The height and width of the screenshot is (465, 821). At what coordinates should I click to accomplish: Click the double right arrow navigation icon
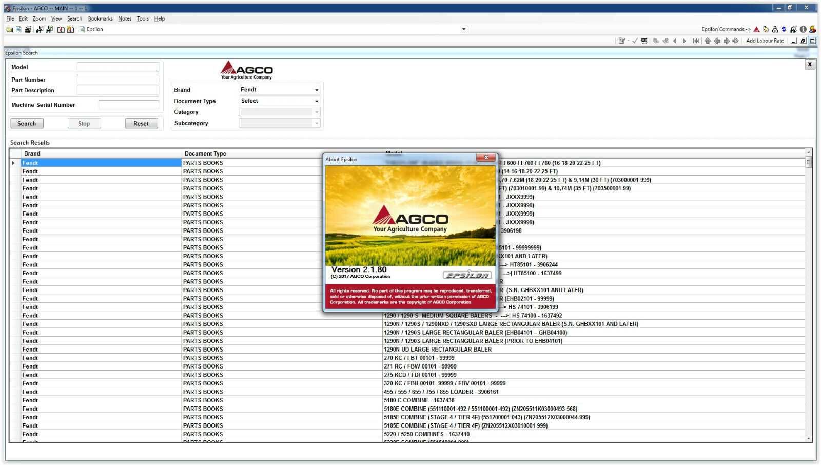click(x=735, y=41)
